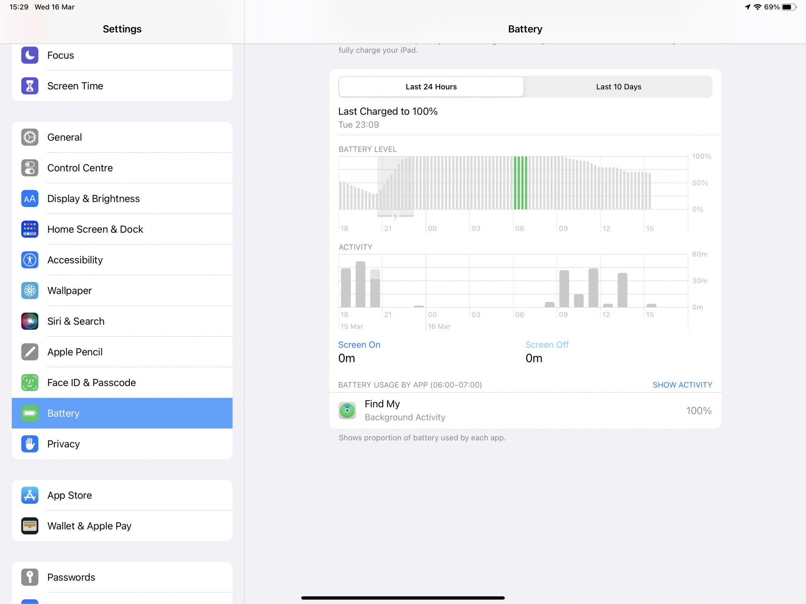This screenshot has height=604, width=806.
Task: Open Accessibility via its blue icon
Action: pos(29,260)
